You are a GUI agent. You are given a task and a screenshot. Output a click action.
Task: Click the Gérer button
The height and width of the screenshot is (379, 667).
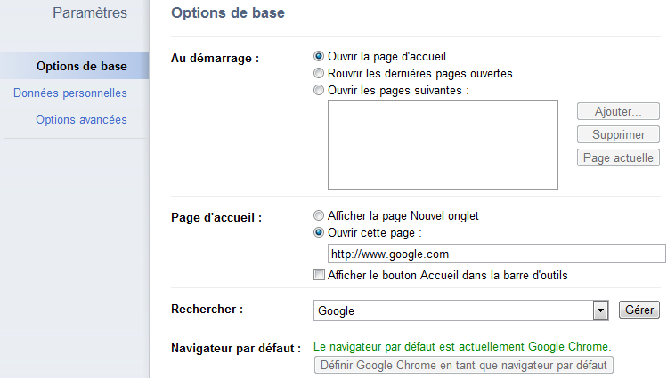click(639, 310)
